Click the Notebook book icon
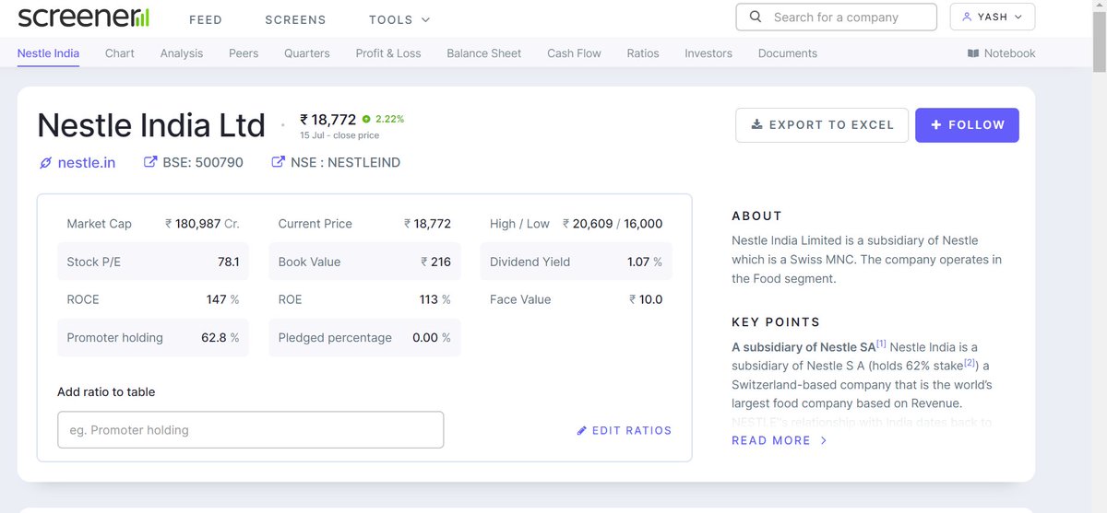 [972, 53]
